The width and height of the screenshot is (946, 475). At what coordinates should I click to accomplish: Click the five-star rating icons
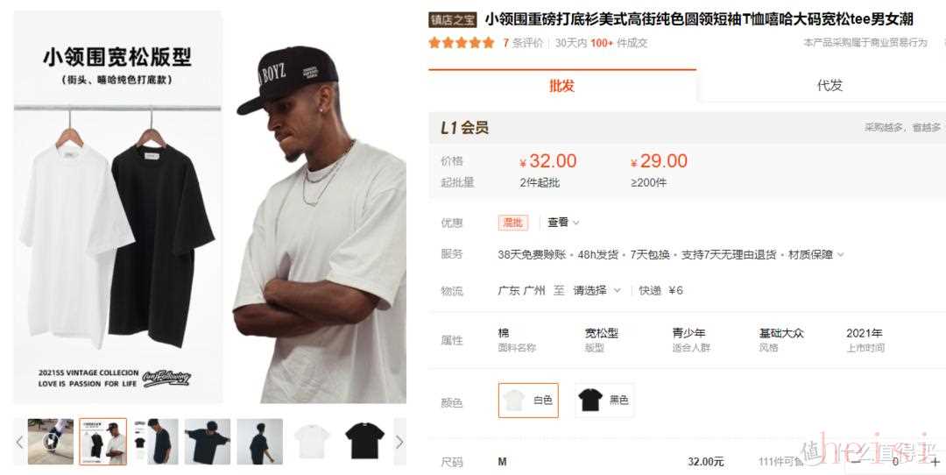[462, 43]
